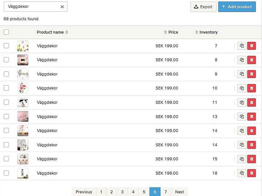Check the row with inventory 18
262x196 pixels.
coord(6,173)
